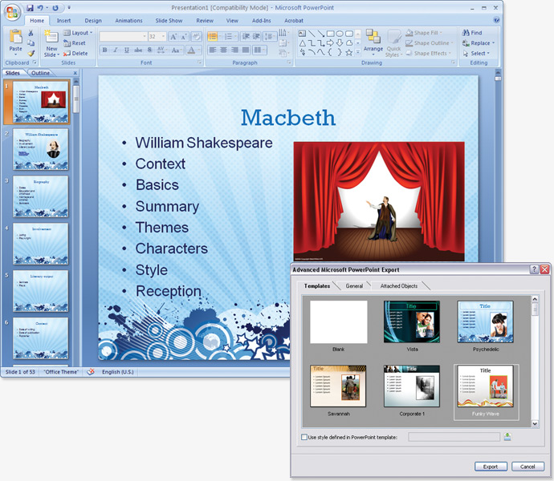This screenshot has height=481, width=554.
Task: Expand the shapes gallery More arrow
Action: (x=357, y=53)
